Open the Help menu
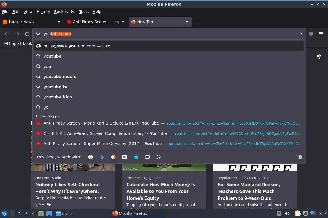Viewport: 328px width, 218px height. coord(97,12)
